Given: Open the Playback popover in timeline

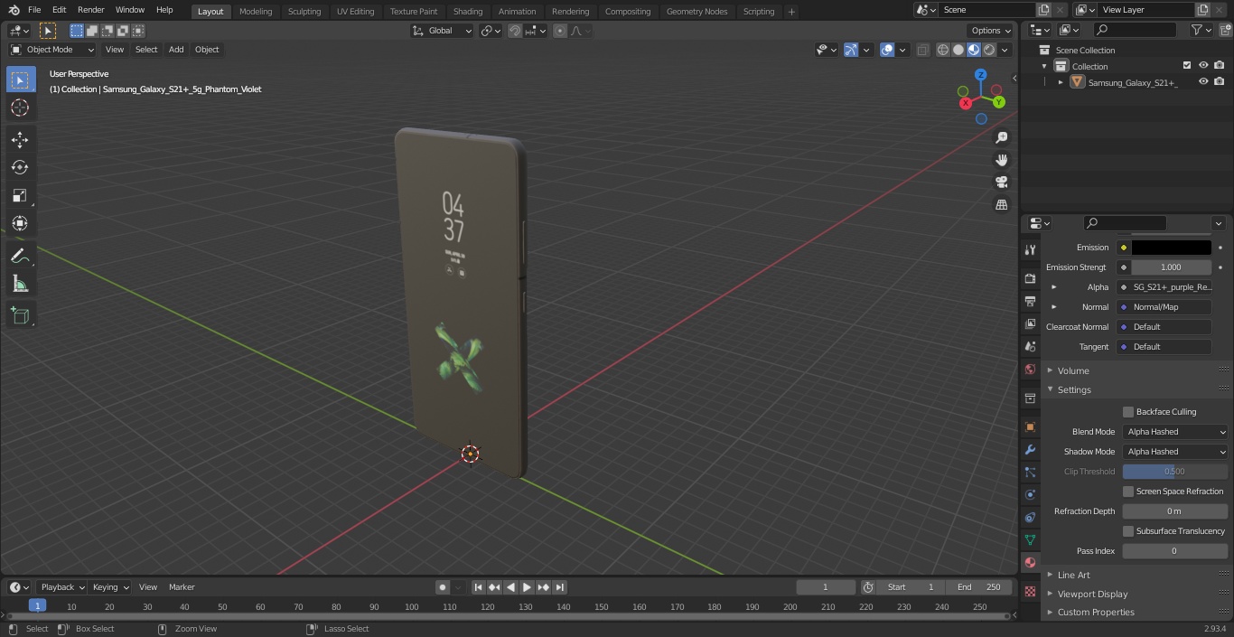Looking at the screenshot, I should coord(62,587).
